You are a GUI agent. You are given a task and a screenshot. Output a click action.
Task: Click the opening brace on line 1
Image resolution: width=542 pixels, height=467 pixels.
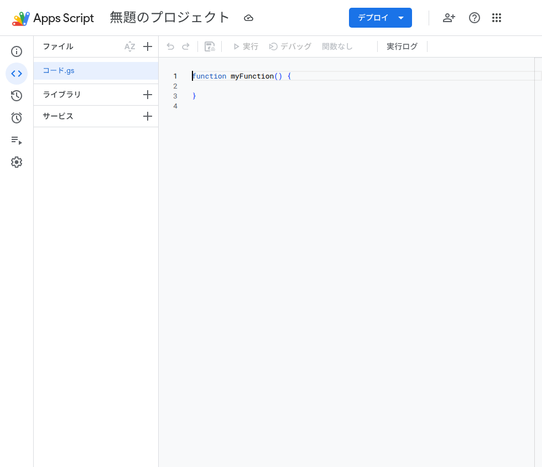(289, 76)
